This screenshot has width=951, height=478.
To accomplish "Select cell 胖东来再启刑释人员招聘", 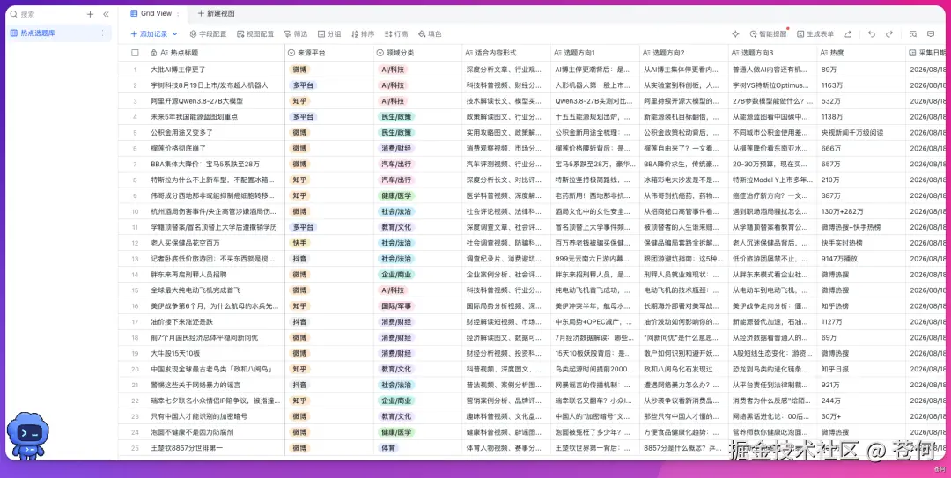I will (216, 274).
